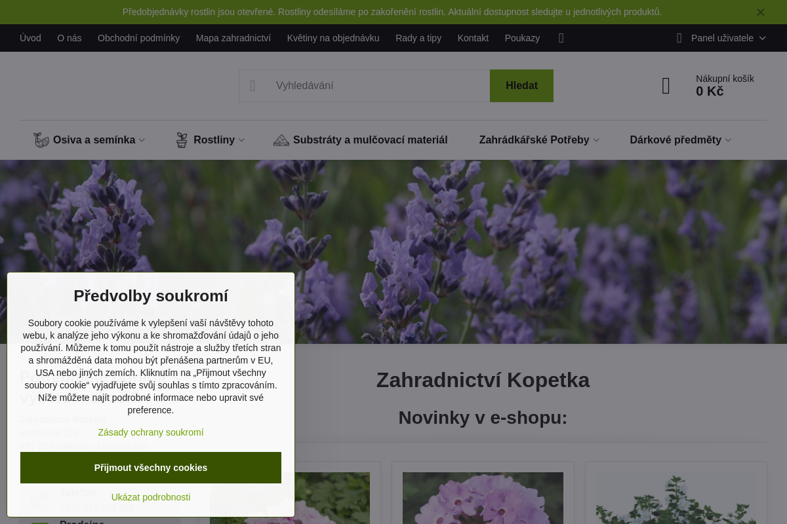Open Obchodní podmínky page

click(138, 38)
